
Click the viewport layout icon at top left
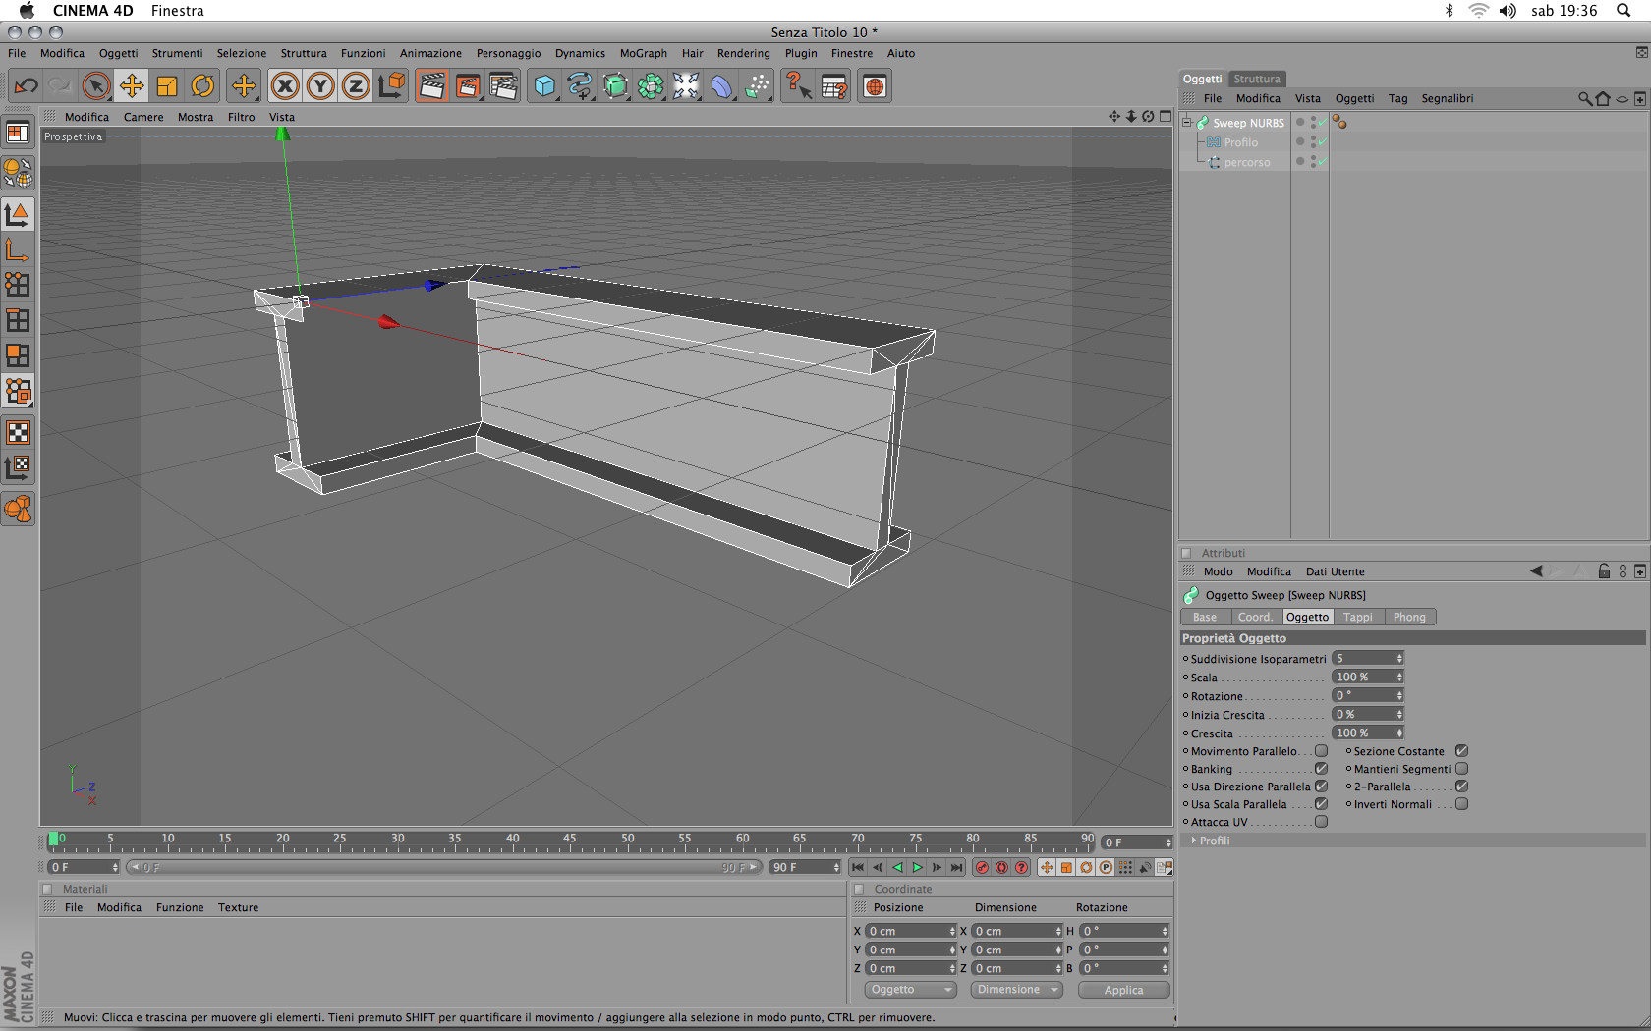18,133
